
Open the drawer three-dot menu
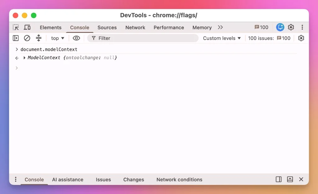[x=16, y=179]
